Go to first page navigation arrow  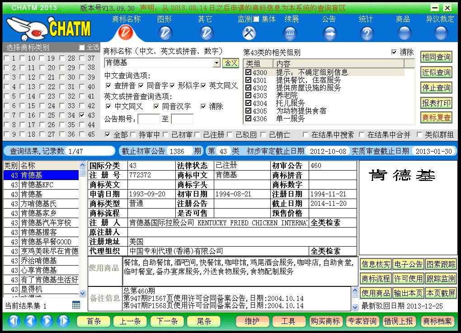(14, 321)
